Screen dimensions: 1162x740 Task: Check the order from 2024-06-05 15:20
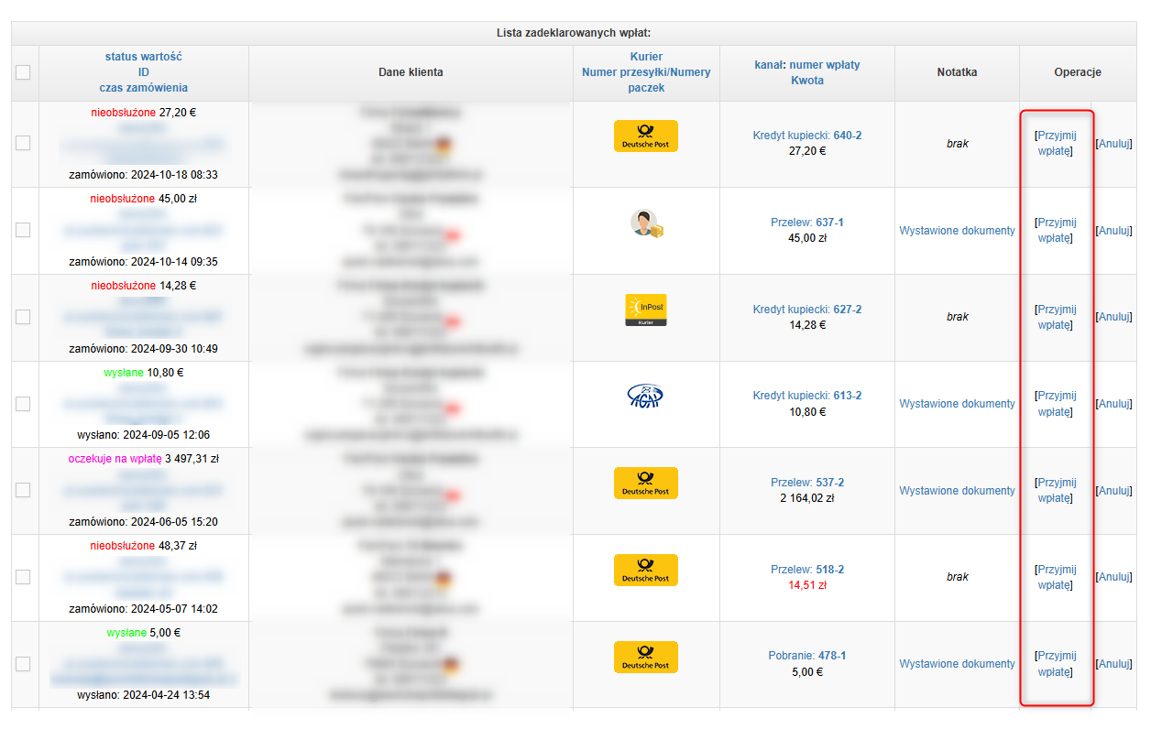[x=23, y=490]
